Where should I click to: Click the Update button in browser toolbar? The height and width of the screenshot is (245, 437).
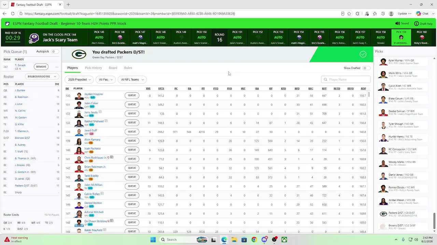tap(404, 14)
